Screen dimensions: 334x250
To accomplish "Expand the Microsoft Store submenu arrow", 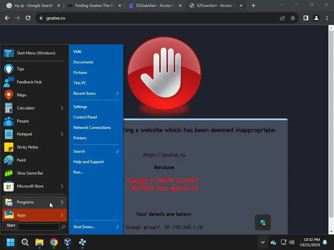I will pyautogui.click(x=62, y=186).
